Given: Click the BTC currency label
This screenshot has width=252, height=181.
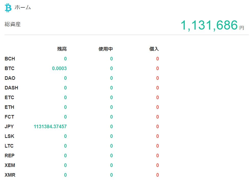Looking at the screenshot, I should tap(9, 68).
